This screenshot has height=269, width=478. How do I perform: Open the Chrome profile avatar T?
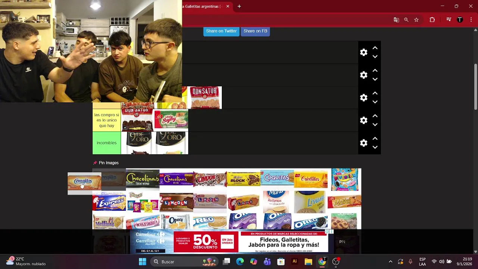pyautogui.click(x=460, y=20)
